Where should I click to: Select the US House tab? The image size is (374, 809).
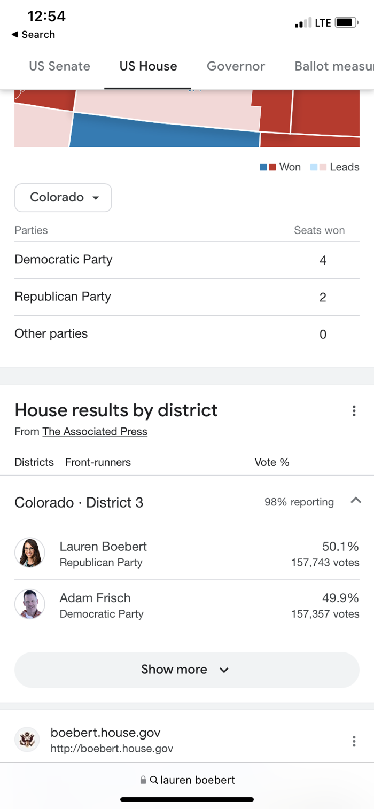point(148,66)
